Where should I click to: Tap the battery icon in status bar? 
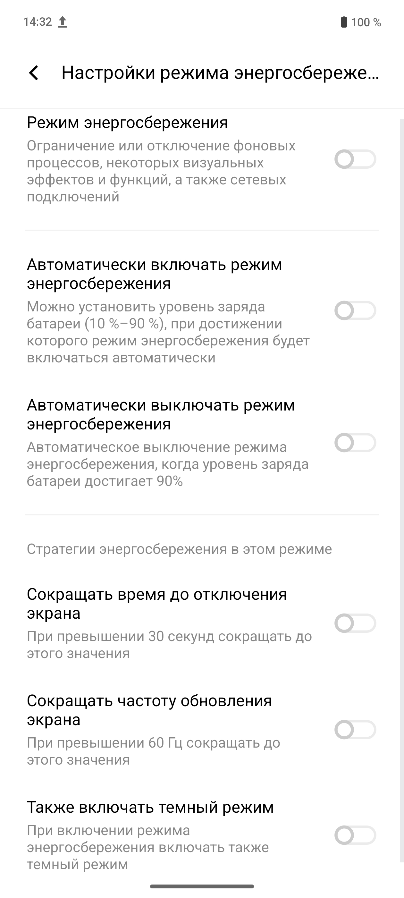point(344,22)
